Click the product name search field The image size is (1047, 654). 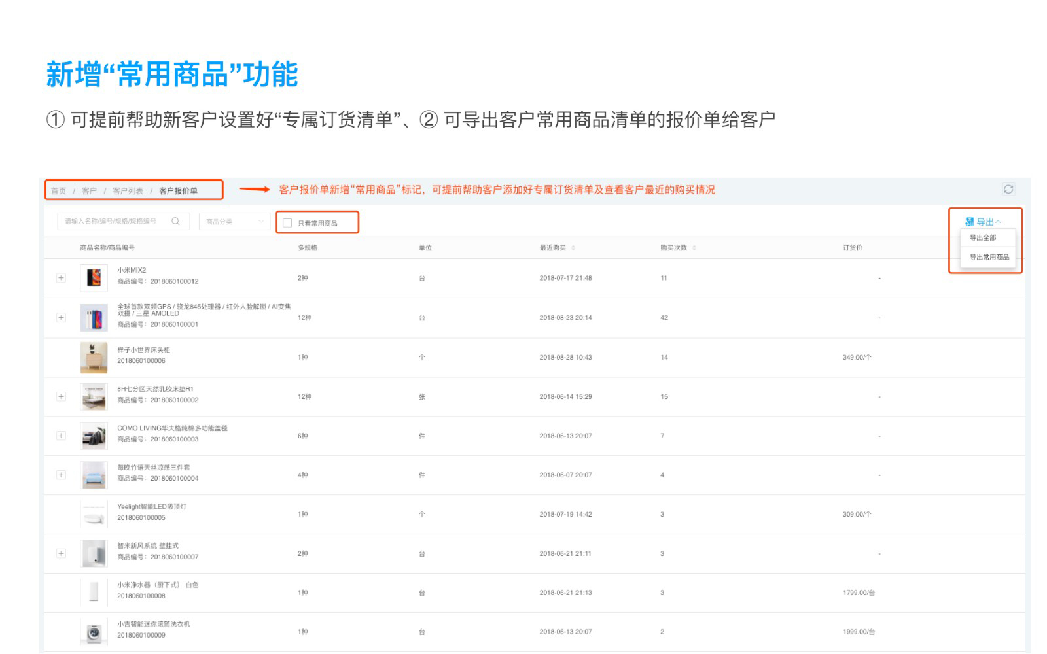pyautogui.click(x=115, y=222)
